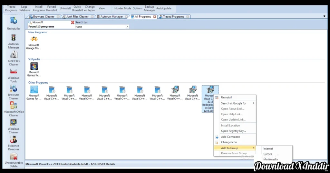The width and height of the screenshot is (330, 173).
Task: Switch to Junk Files Cleaner tab
Action: point(77,17)
